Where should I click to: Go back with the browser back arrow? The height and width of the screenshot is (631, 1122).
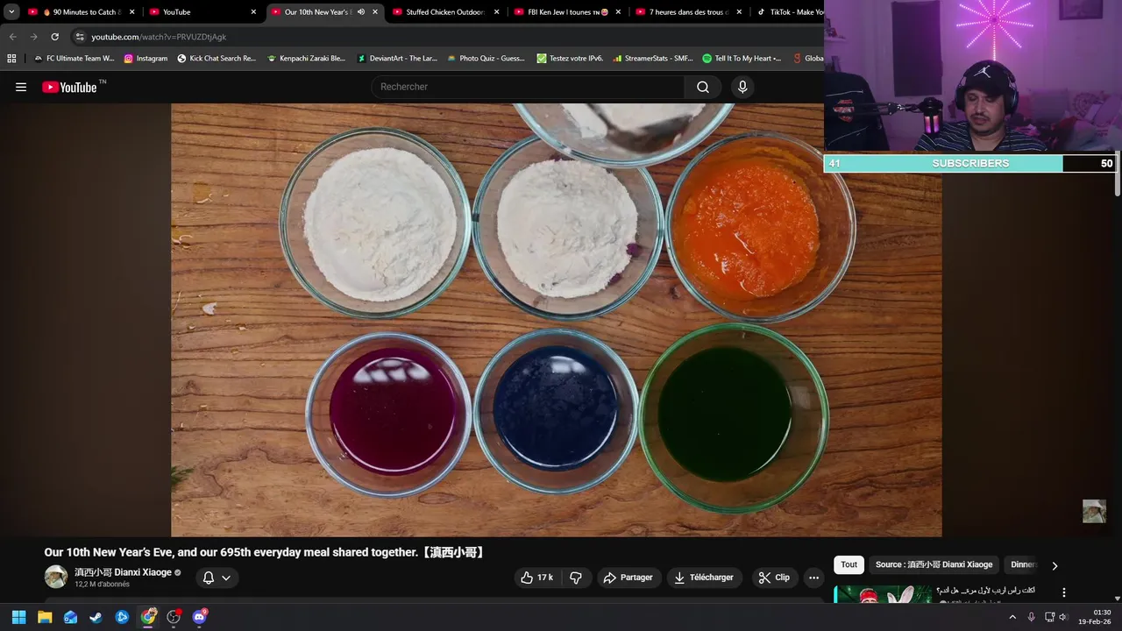pyautogui.click(x=12, y=37)
